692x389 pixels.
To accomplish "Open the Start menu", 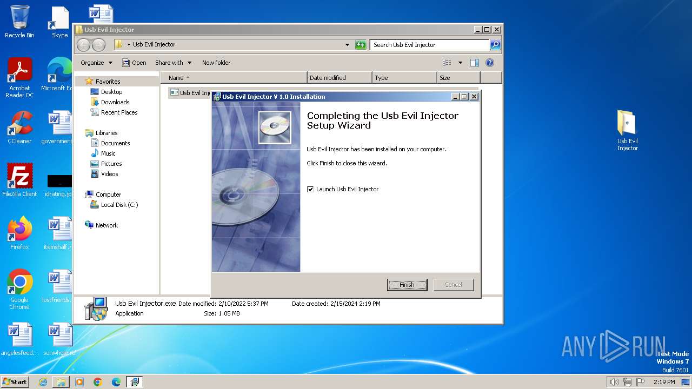I will coord(15,382).
